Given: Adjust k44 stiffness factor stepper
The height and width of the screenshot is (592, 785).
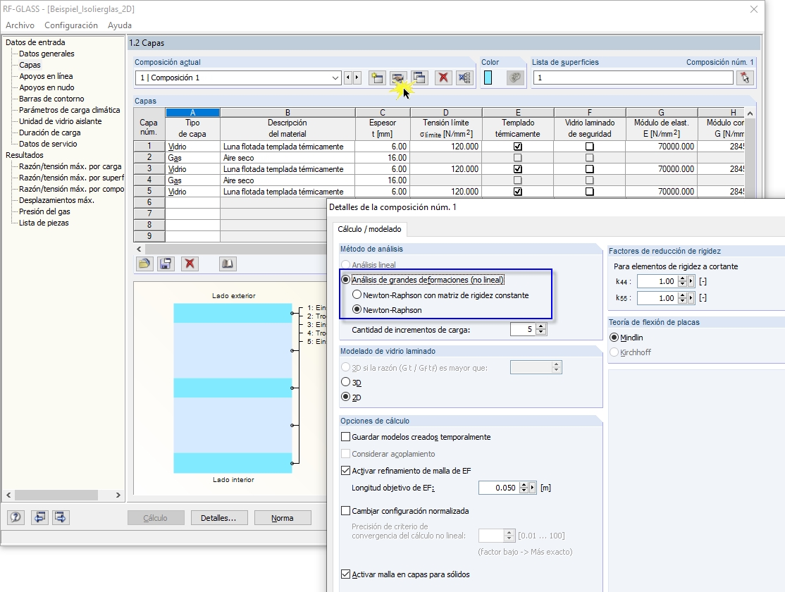Looking at the screenshot, I should pos(682,281).
